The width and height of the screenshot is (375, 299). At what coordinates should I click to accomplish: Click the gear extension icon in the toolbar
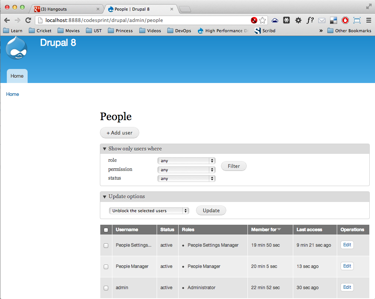298,20
